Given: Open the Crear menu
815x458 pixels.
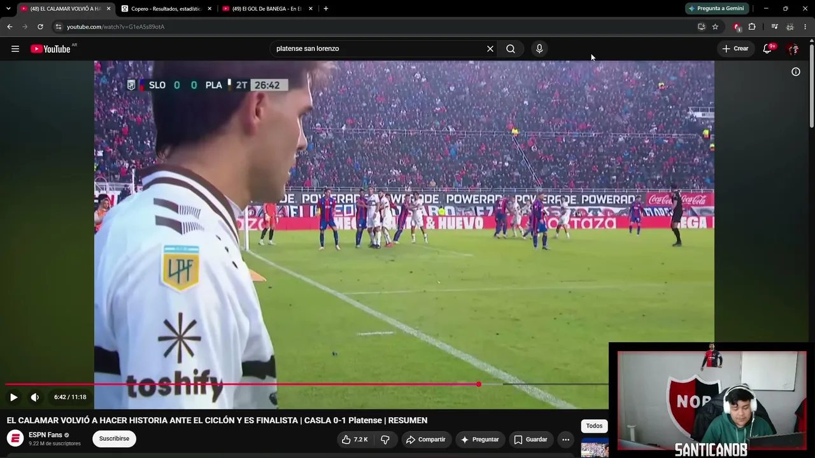Looking at the screenshot, I should 735,49.
